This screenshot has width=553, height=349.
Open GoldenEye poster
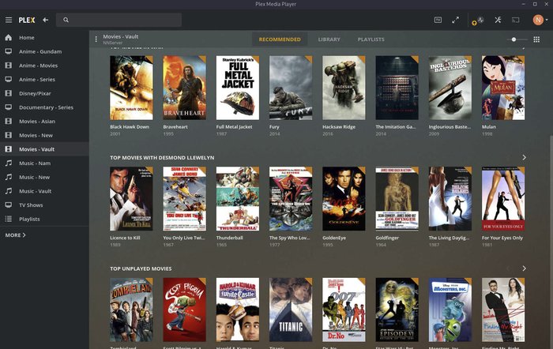point(344,199)
